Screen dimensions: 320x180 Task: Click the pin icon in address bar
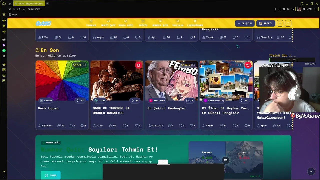(x=275, y=9)
